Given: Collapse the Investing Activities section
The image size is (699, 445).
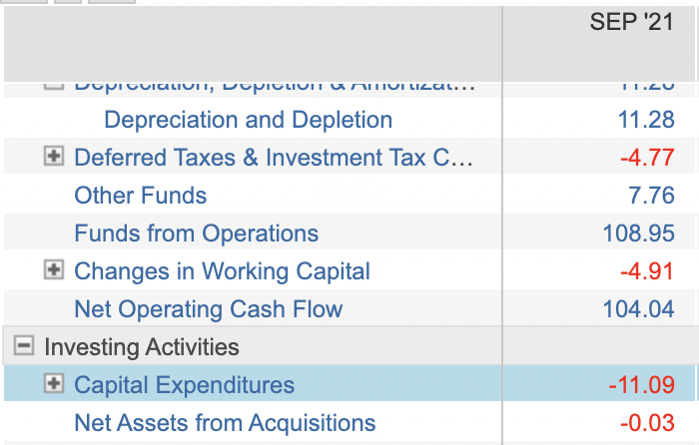Looking at the screenshot, I should [x=23, y=346].
